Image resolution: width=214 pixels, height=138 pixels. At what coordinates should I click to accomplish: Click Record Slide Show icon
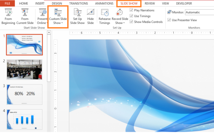point(120,12)
